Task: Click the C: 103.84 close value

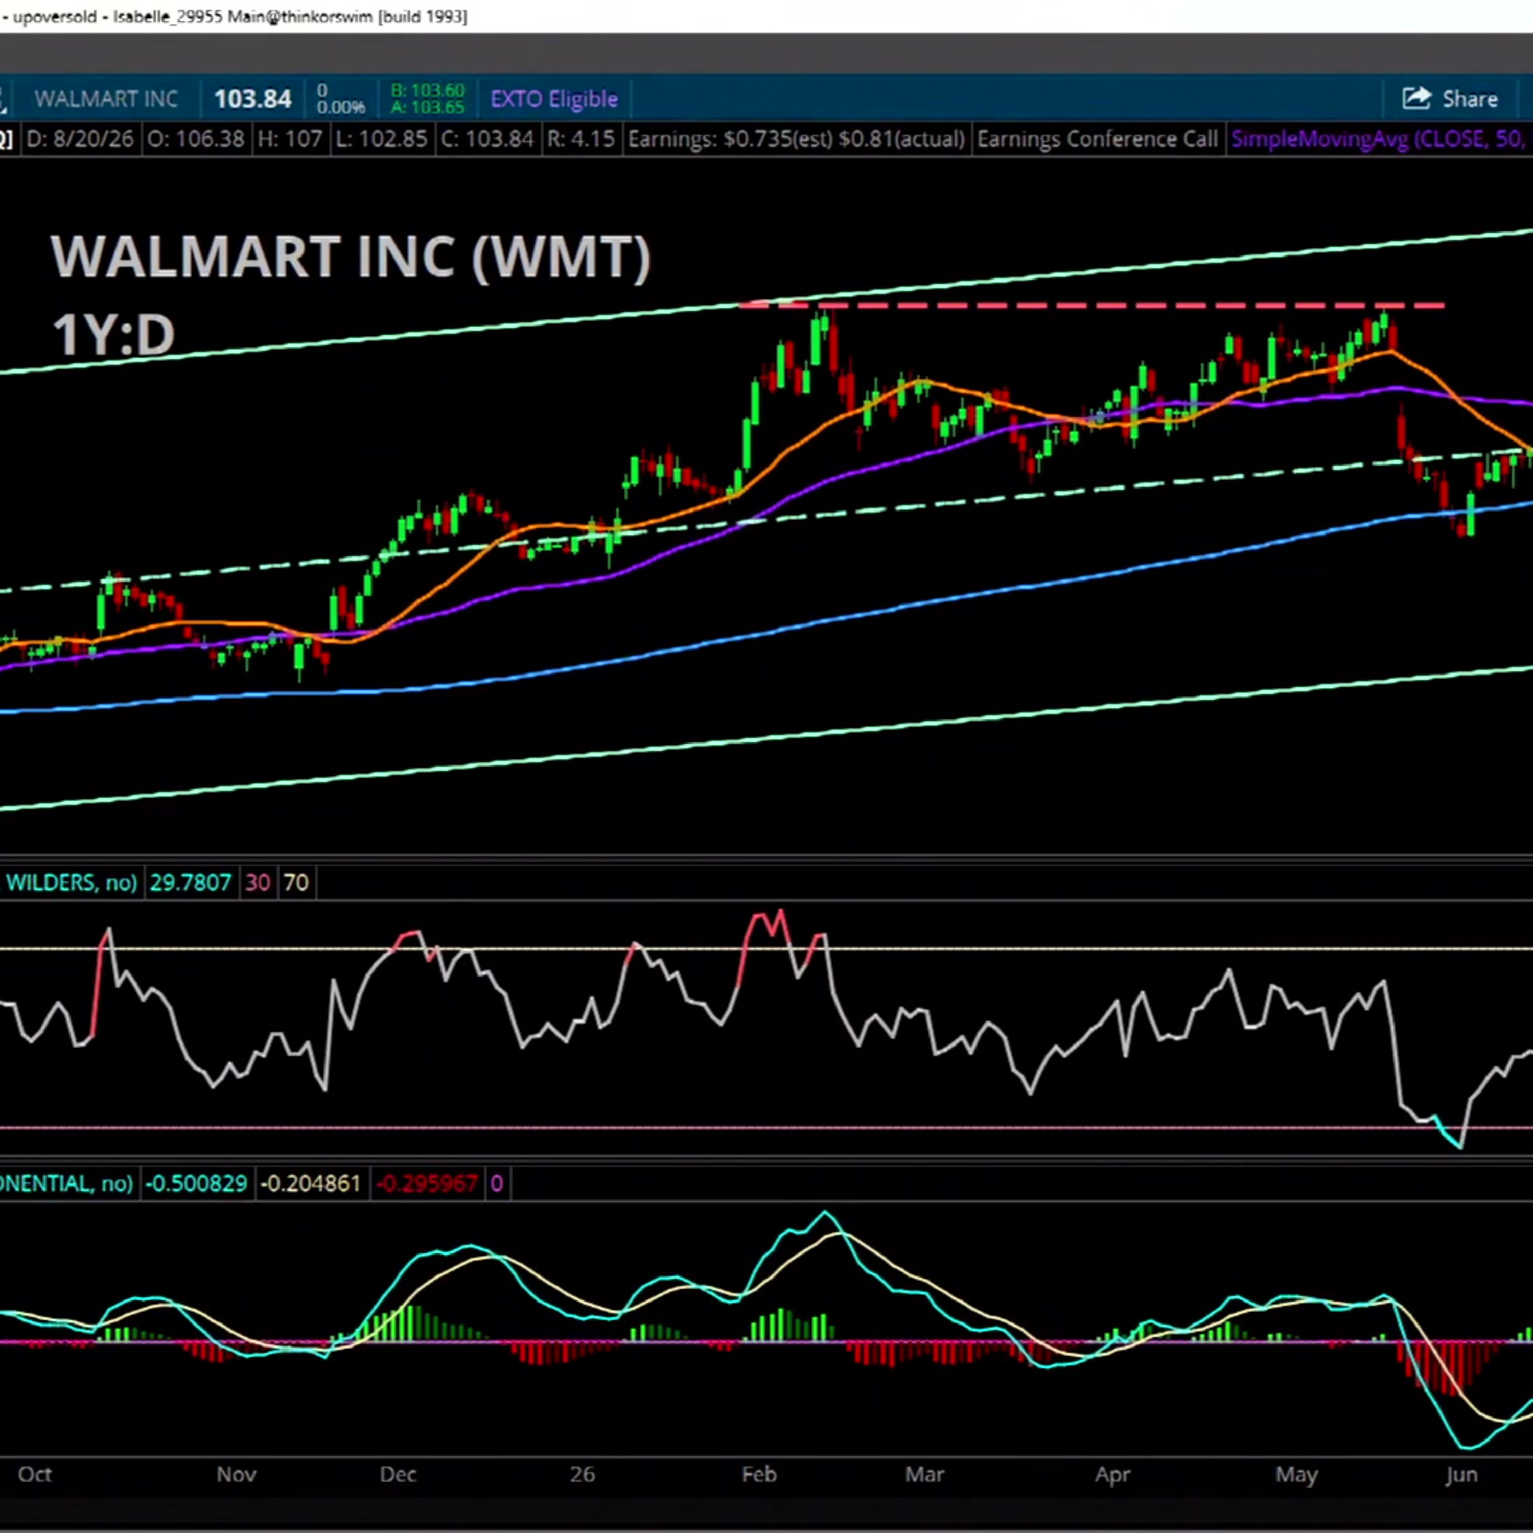Action: [487, 140]
